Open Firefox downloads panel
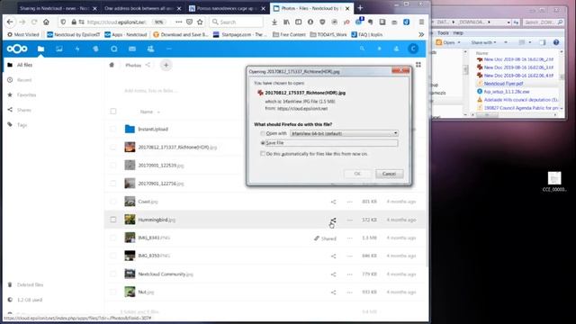Image resolution: width=576 pixels, height=324 pixels. [274, 22]
